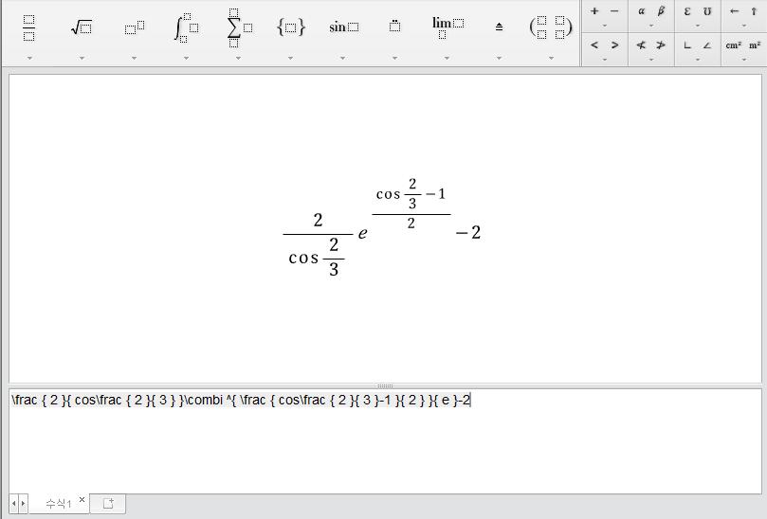Image resolution: width=767 pixels, height=519 pixels.
Task: Switch to the 수식1 tab
Action: point(58,504)
